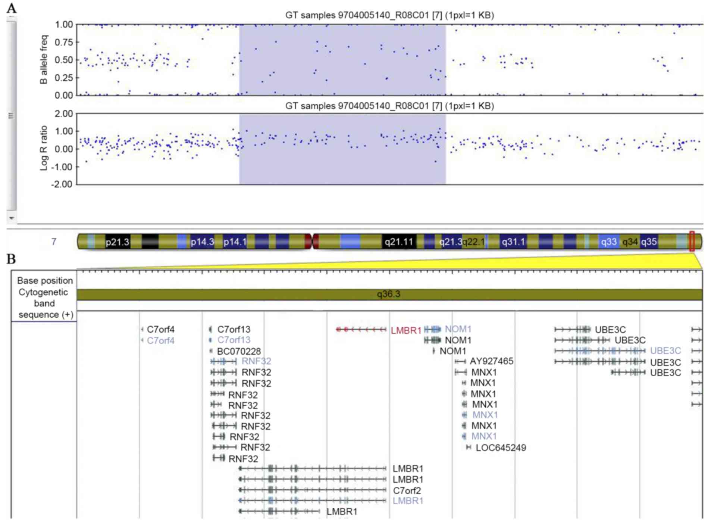
Task: Select the blue NOM1 gene label
Action: point(458,329)
